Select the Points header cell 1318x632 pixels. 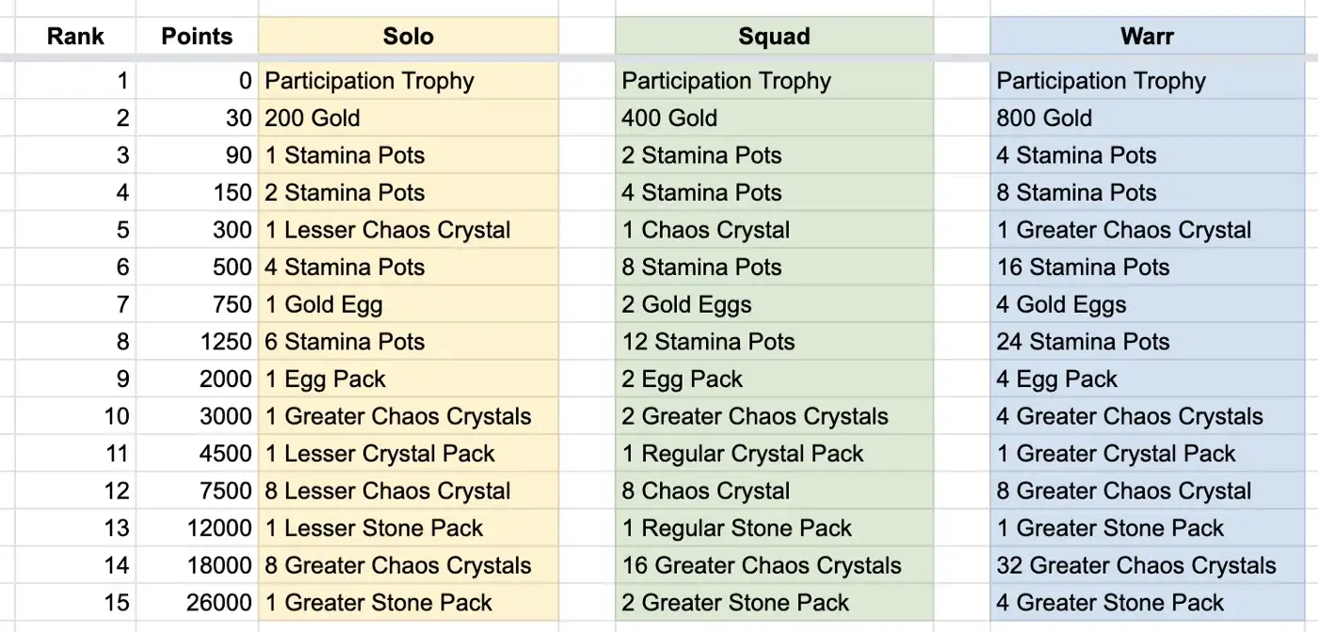[x=197, y=37]
